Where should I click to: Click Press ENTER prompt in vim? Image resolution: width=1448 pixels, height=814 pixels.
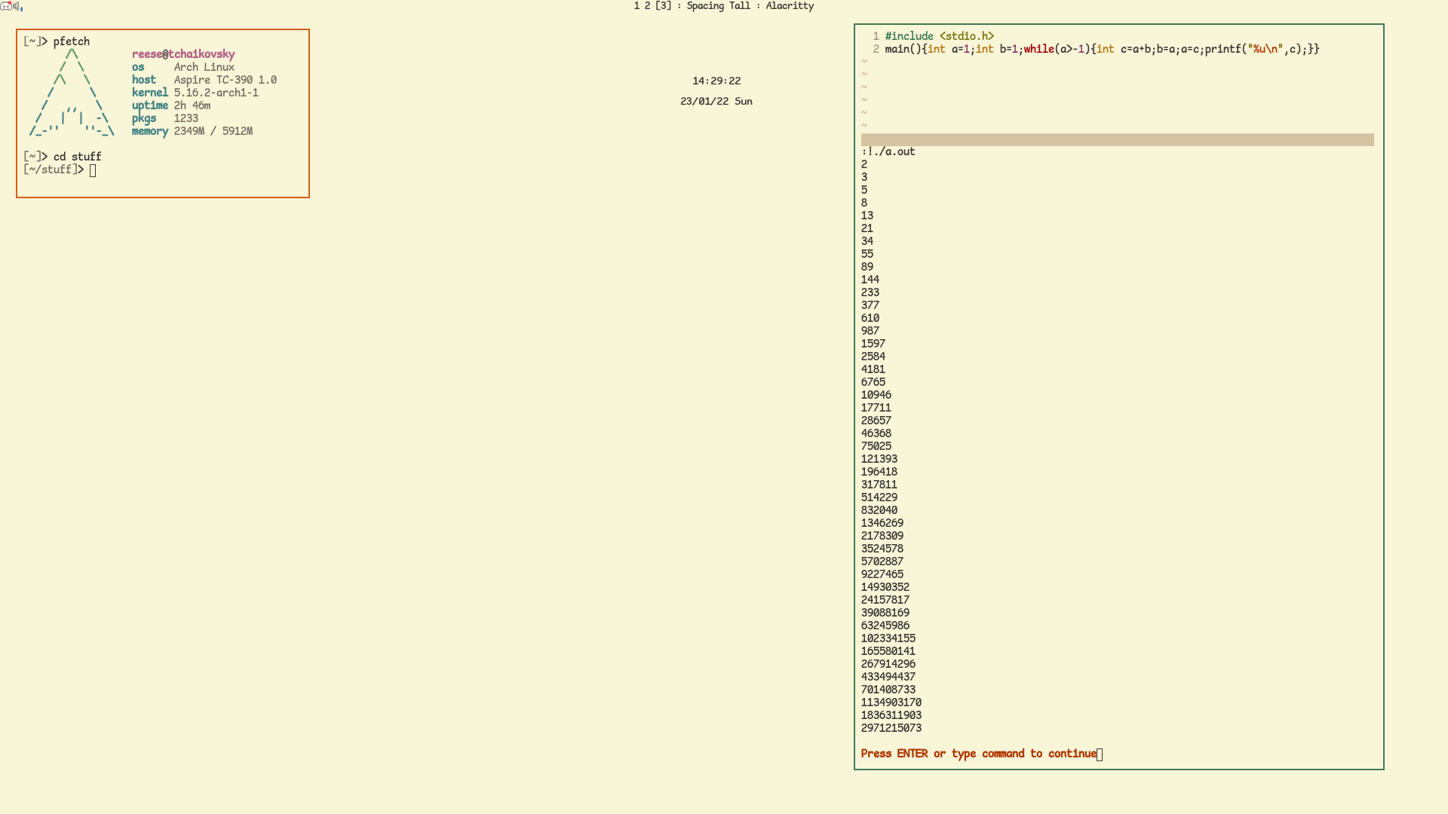(978, 754)
